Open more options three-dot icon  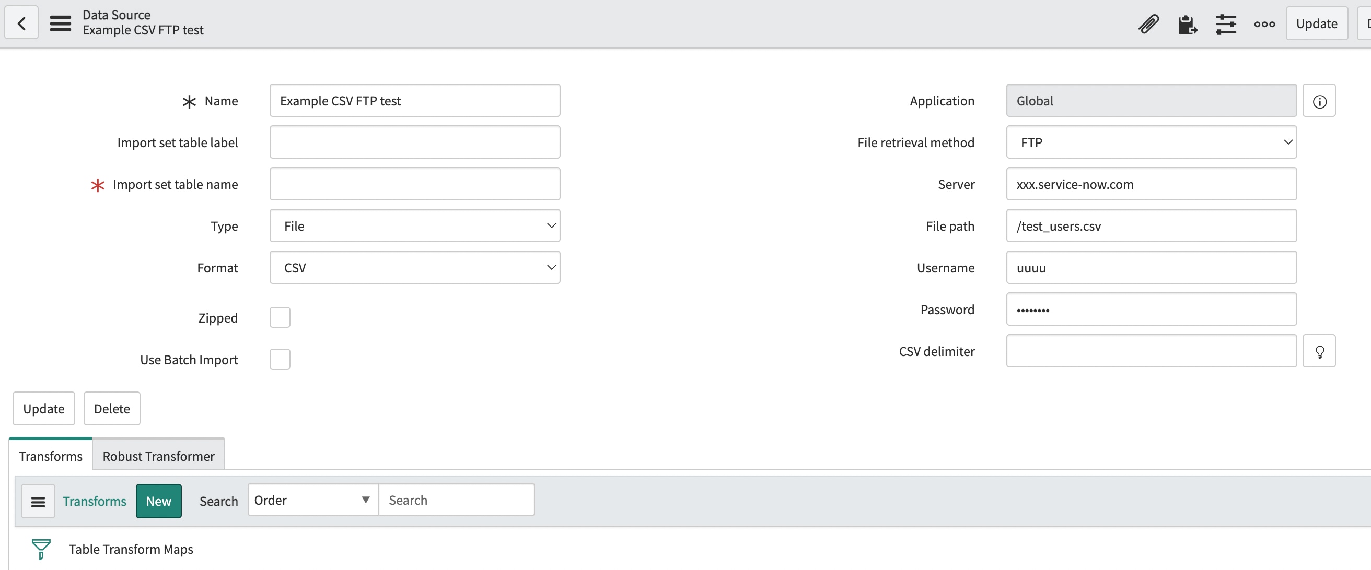pos(1264,24)
